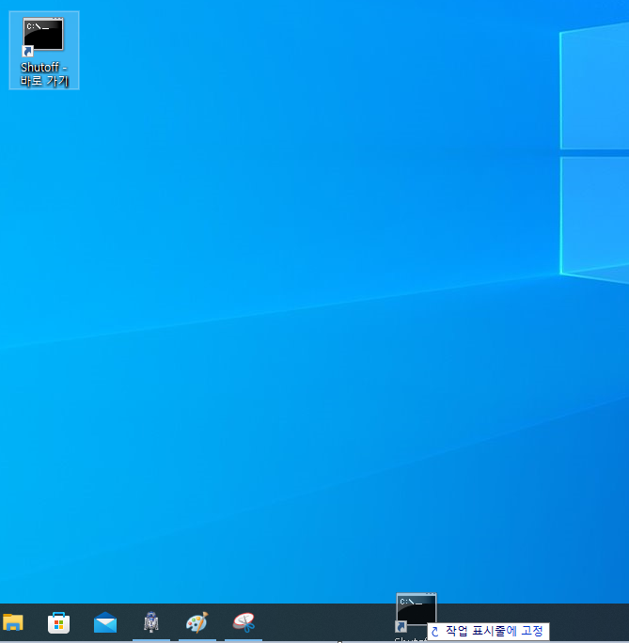Click the Shutoff - 바로 가기 label
This screenshot has height=643, width=629.
point(44,74)
